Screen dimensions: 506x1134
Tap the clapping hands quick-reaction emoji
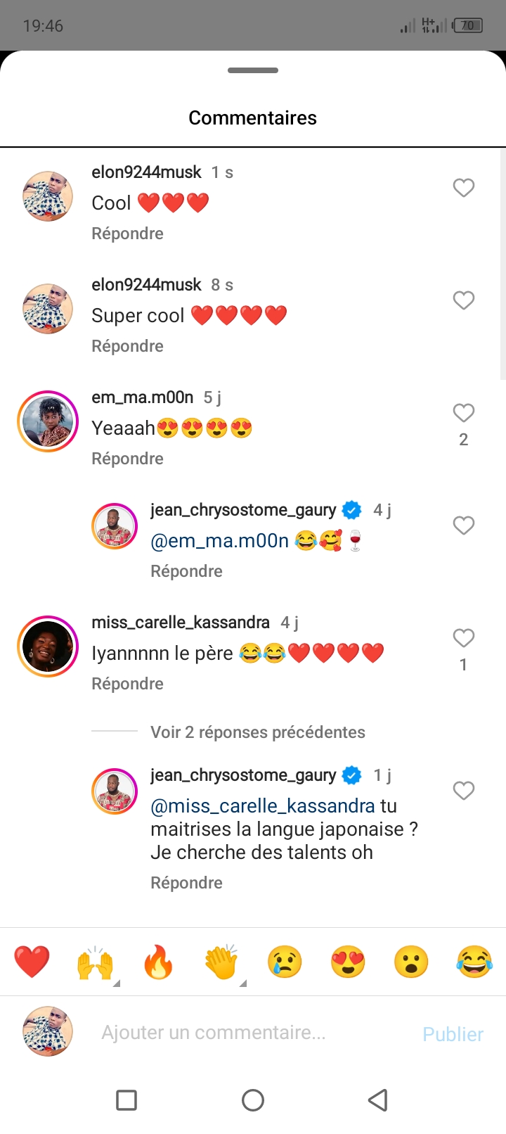pyautogui.click(x=221, y=962)
